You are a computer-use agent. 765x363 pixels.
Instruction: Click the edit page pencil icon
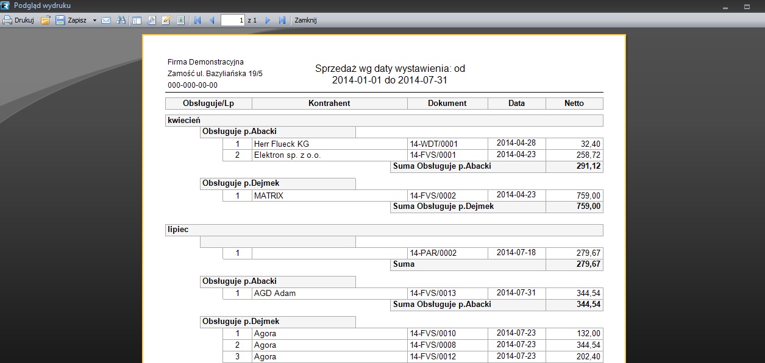tap(166, 20)
